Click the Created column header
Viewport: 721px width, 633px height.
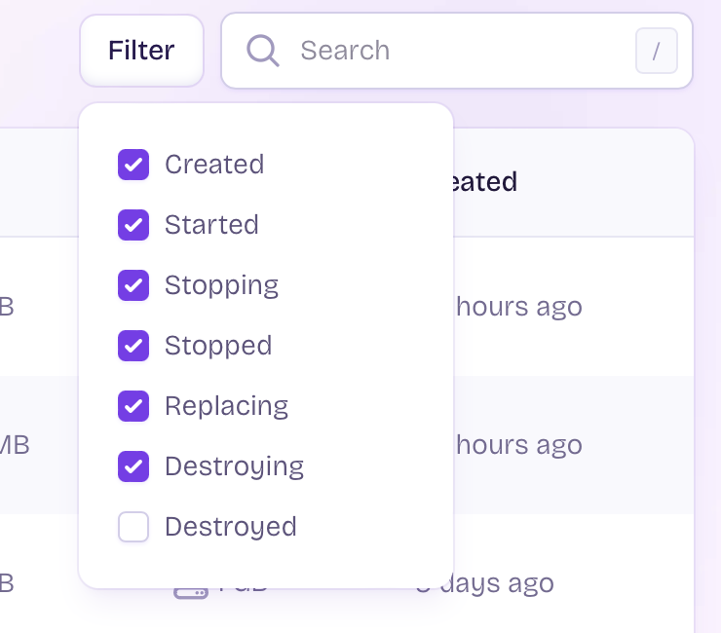484,182
